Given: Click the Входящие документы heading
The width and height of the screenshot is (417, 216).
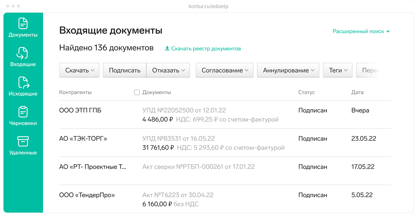Looking at the screenshot, I should click(x=111, y=31).
